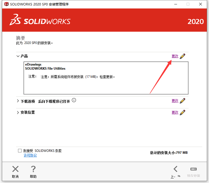
Task: Close the installation manager window
Action: coord(201,4)
